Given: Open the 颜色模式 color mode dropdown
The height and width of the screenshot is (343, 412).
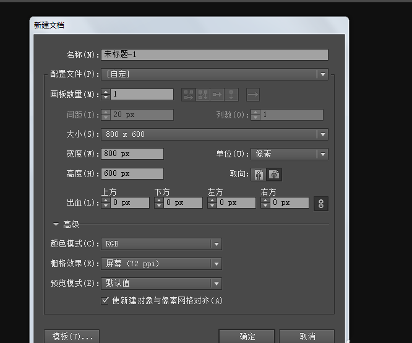Looking at the screenshot, I should coord(161,244).
